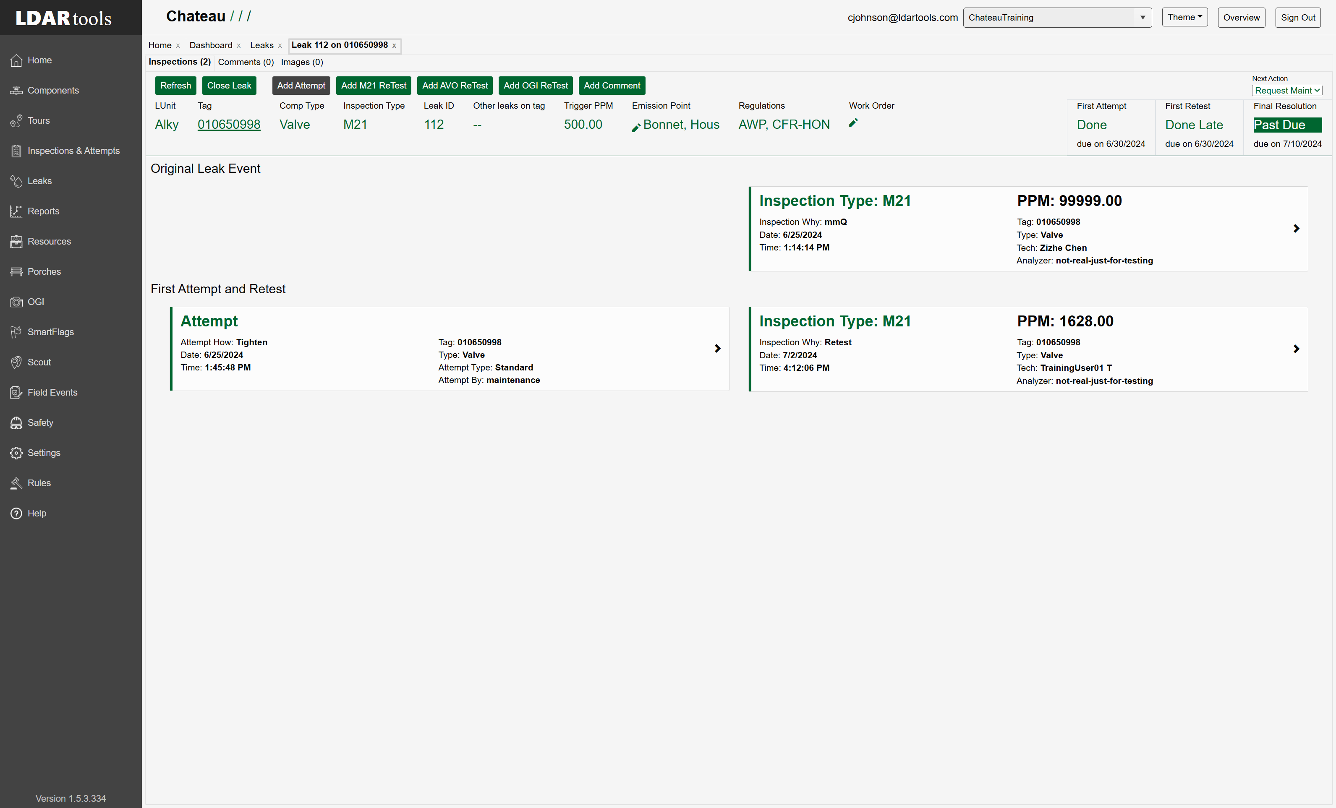Open the Components sidebar icon
Image resolution: width=1336 pixels, height=808 pixels.
(16, 91)
